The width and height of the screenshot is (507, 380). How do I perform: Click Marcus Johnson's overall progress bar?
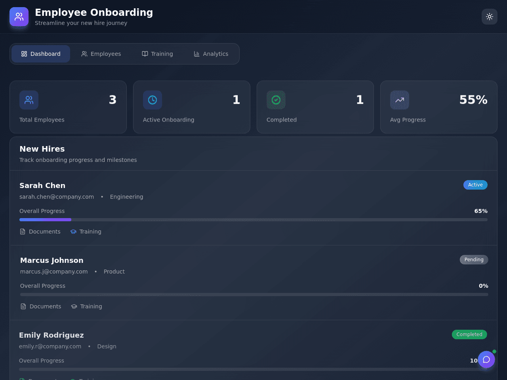[254, 294]
